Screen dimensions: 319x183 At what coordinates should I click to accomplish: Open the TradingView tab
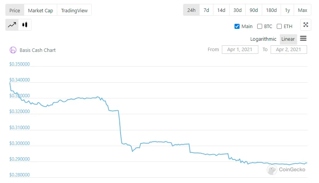tap(74, 10)
